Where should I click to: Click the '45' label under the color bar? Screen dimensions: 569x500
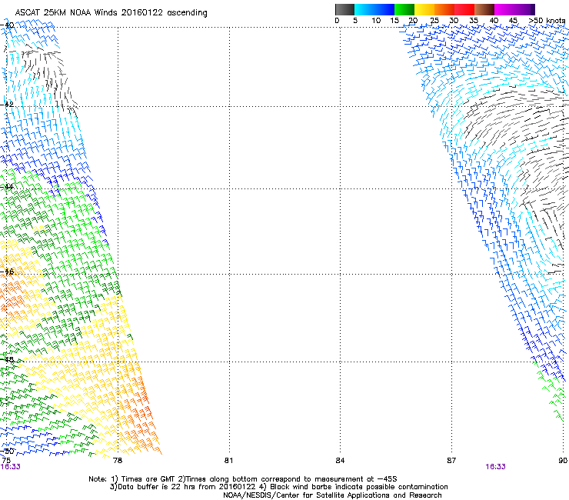click(x=513, y=21)
